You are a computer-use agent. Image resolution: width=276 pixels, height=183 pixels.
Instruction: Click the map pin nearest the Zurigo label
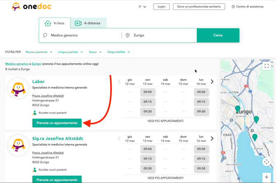click(x=238, y=109)
